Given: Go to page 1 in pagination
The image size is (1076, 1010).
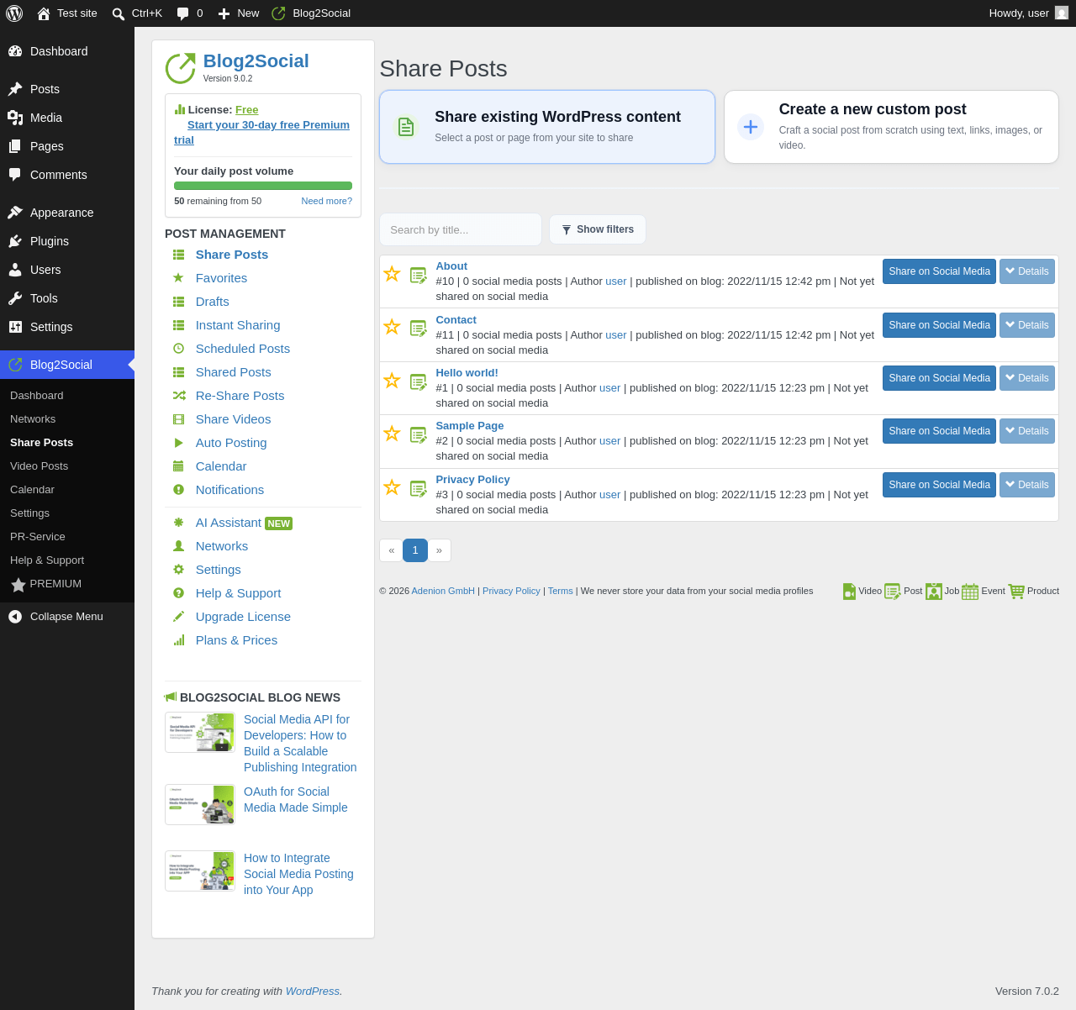Looking at the screenshot, I should (x=415, y=550).
